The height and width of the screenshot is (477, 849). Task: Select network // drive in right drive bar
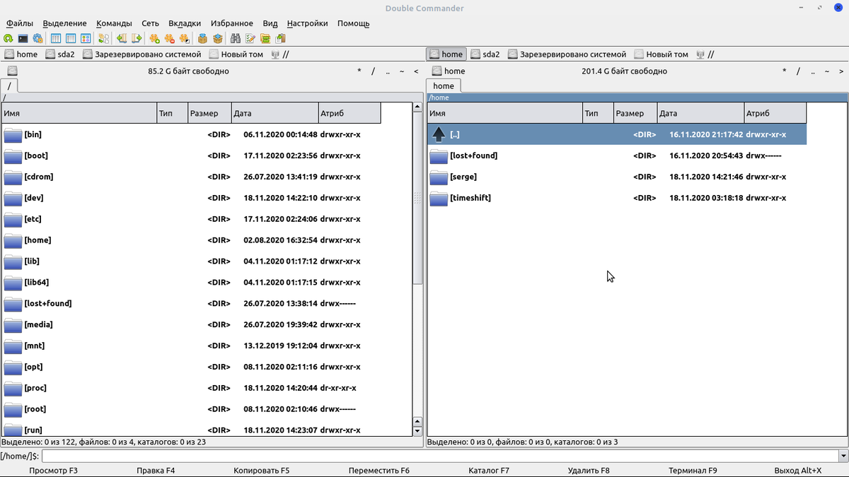click(705, 54)
